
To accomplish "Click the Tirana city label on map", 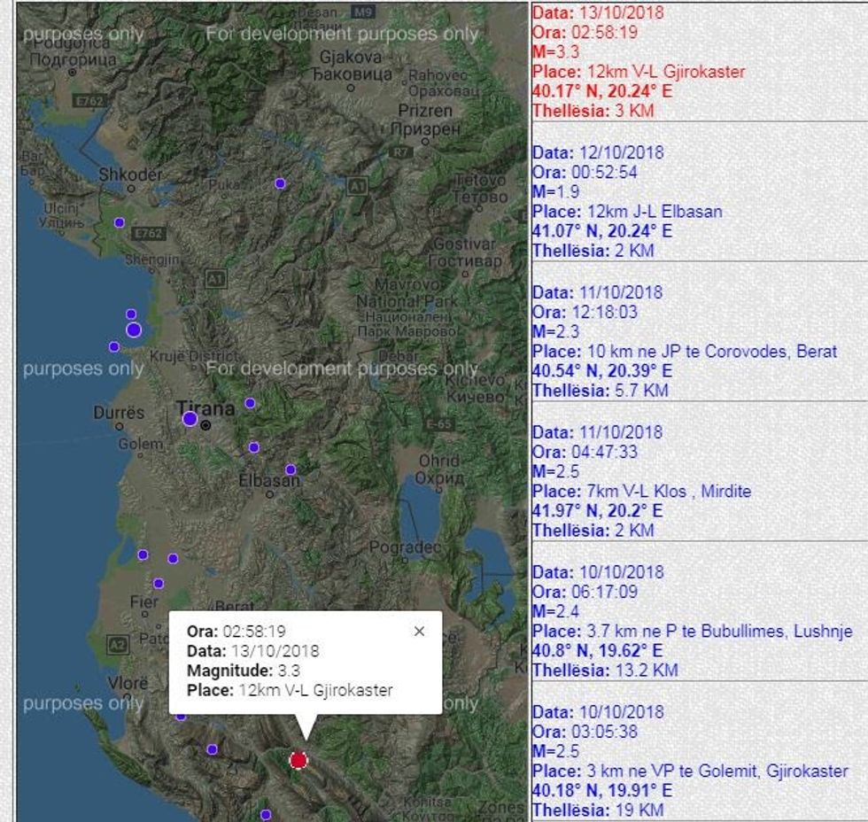I will coord(205,408).
